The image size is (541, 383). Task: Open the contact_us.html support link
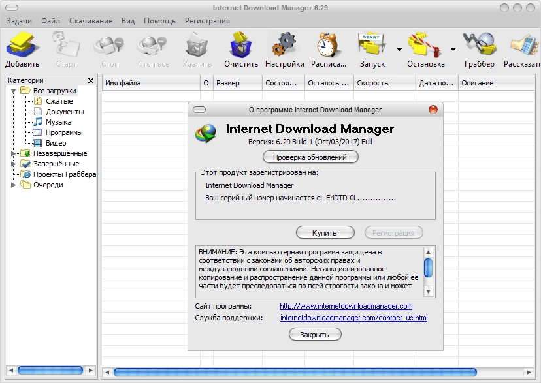[x=353, y=318]
